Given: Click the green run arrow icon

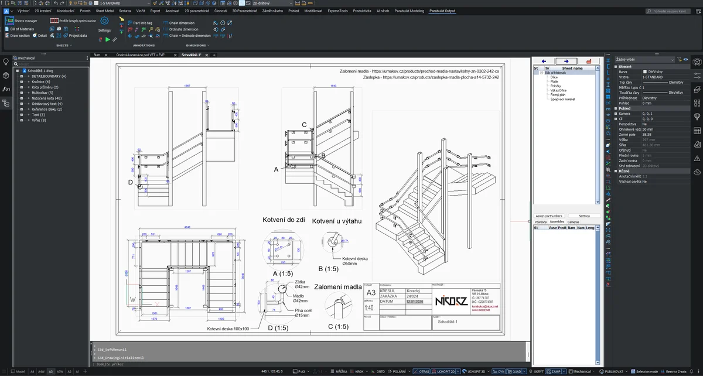Looking at the screenshot, I should (107, 39).
